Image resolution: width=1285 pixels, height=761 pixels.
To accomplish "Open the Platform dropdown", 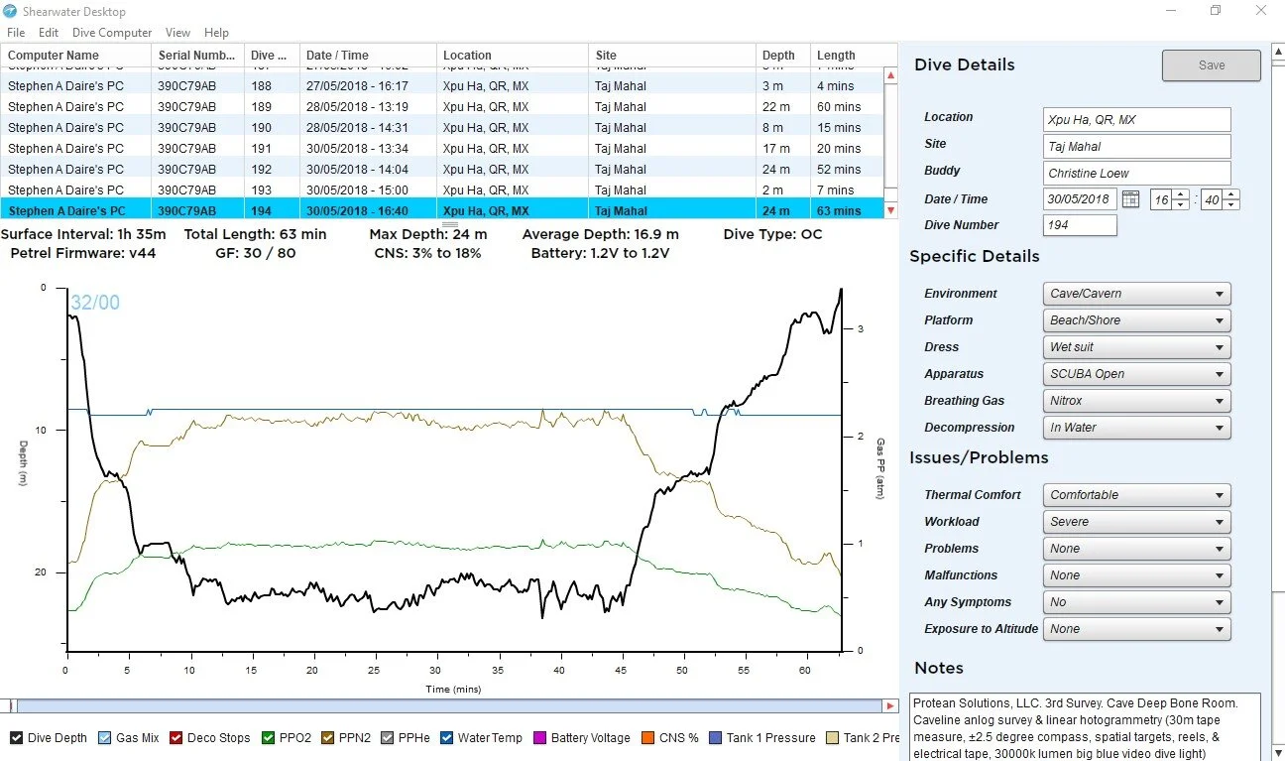I will coord(1136,320).
